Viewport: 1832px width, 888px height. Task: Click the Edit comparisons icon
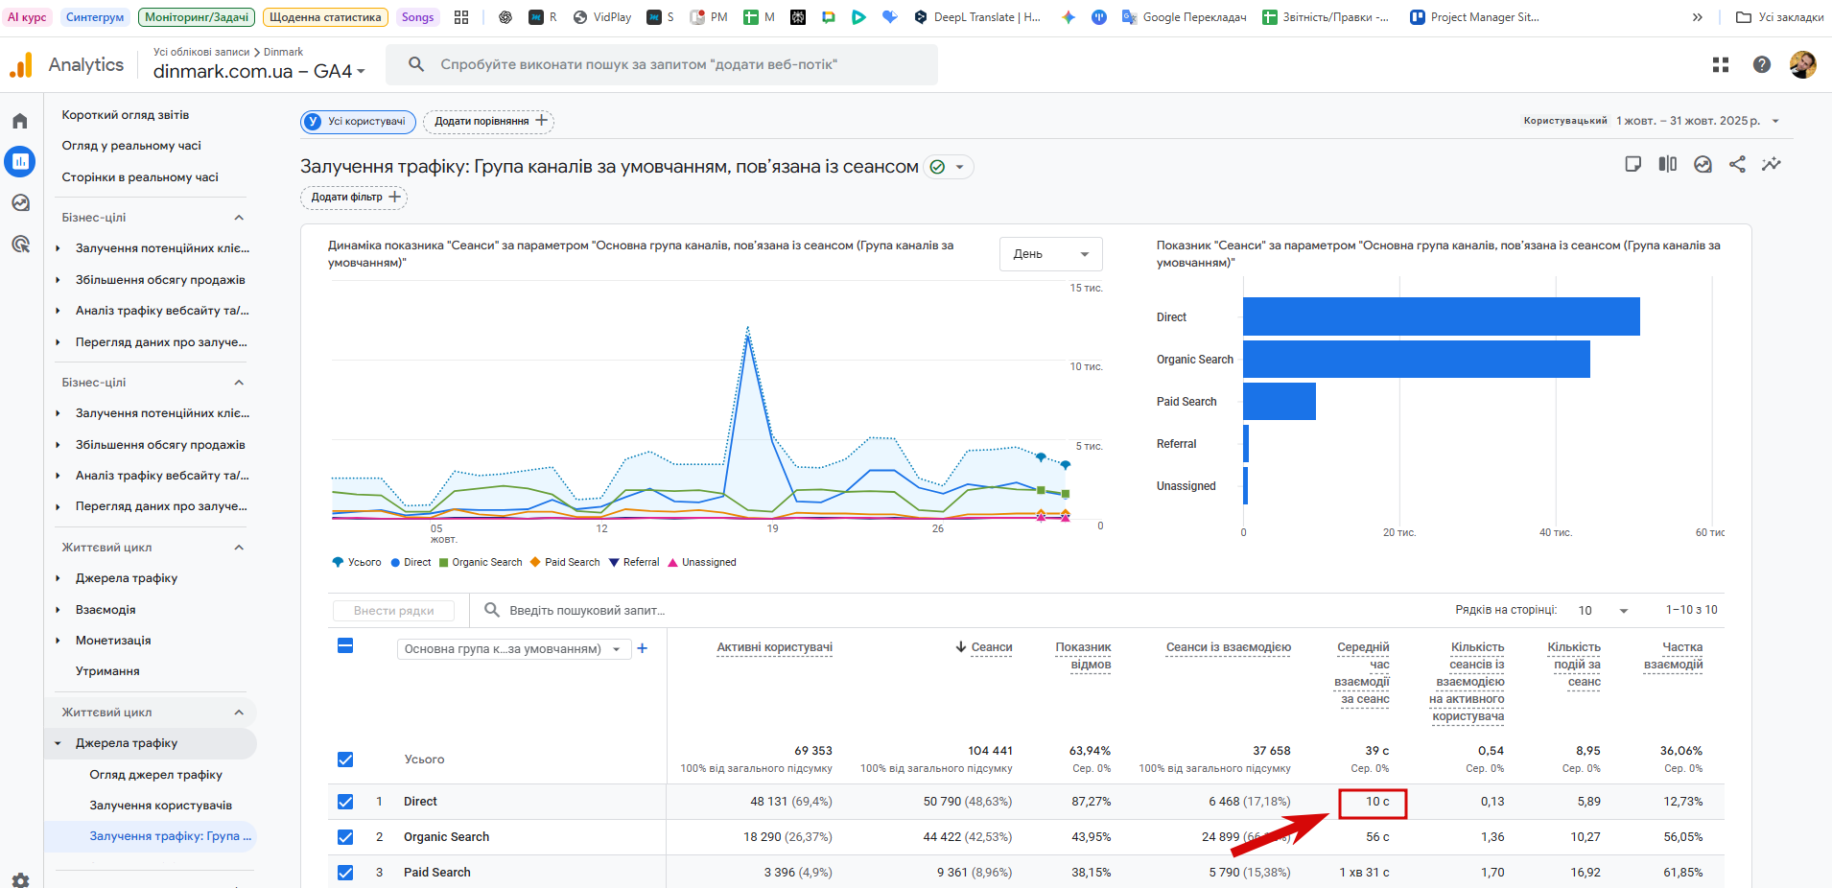pyautogui.click(x=1668, y=164)
